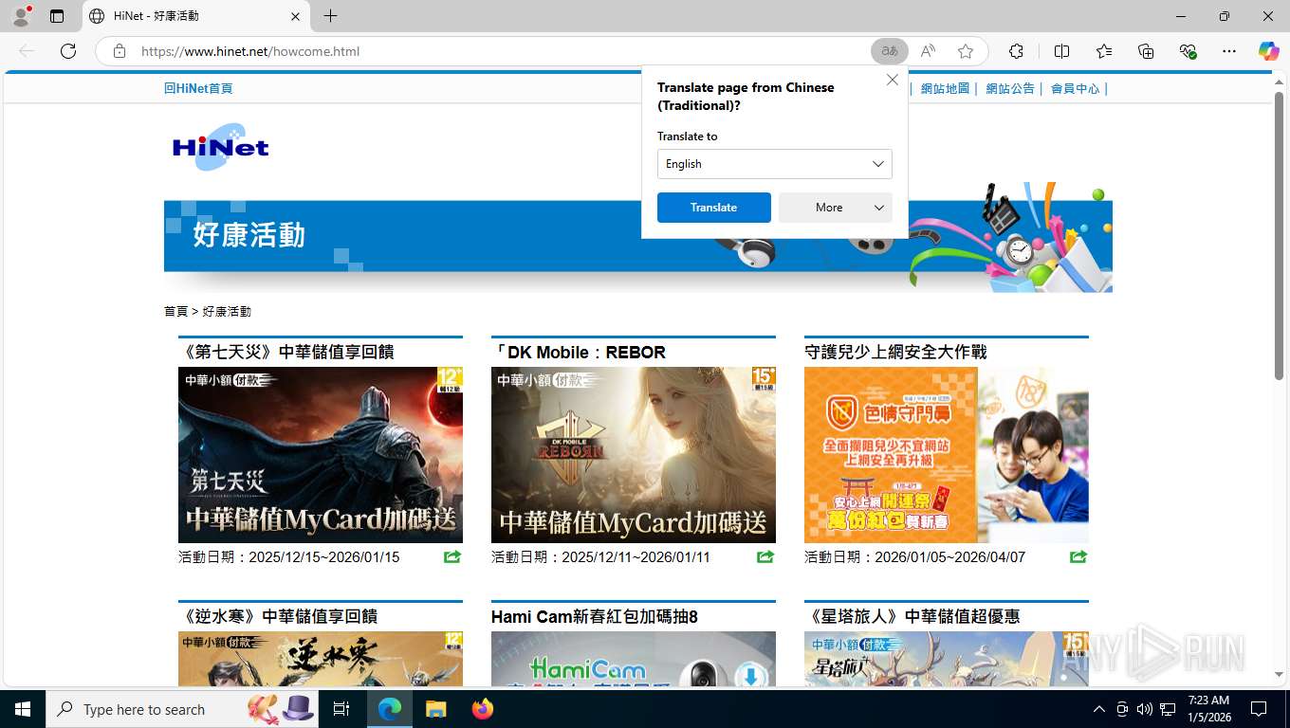
Task: Open the Split screen icon
Action: pos(1061,51)
